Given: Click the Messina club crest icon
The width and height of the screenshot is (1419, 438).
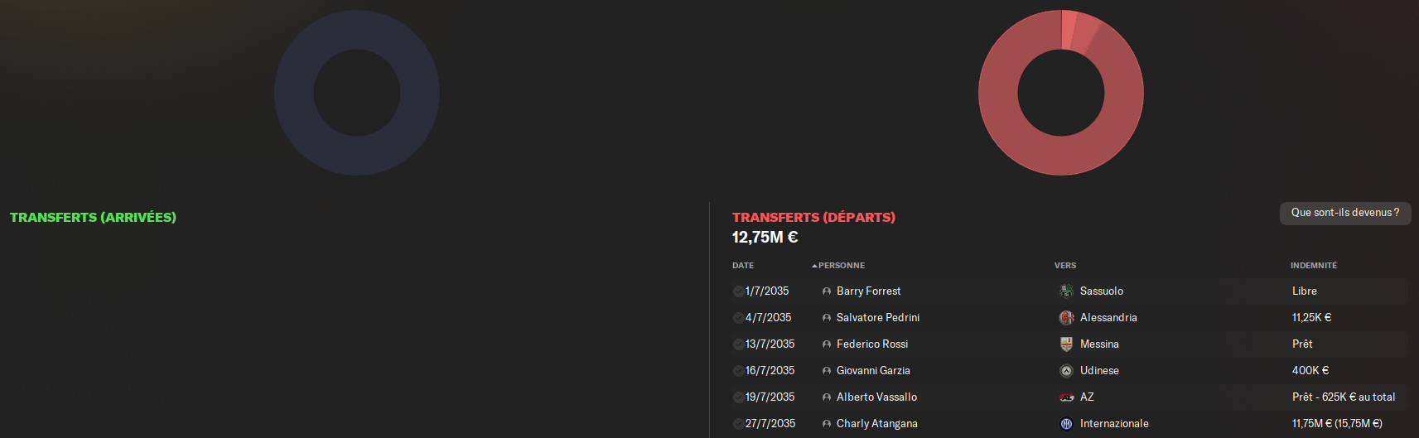Looking at the screenshot, I should pyautogui.click(x=1066, y=344).
